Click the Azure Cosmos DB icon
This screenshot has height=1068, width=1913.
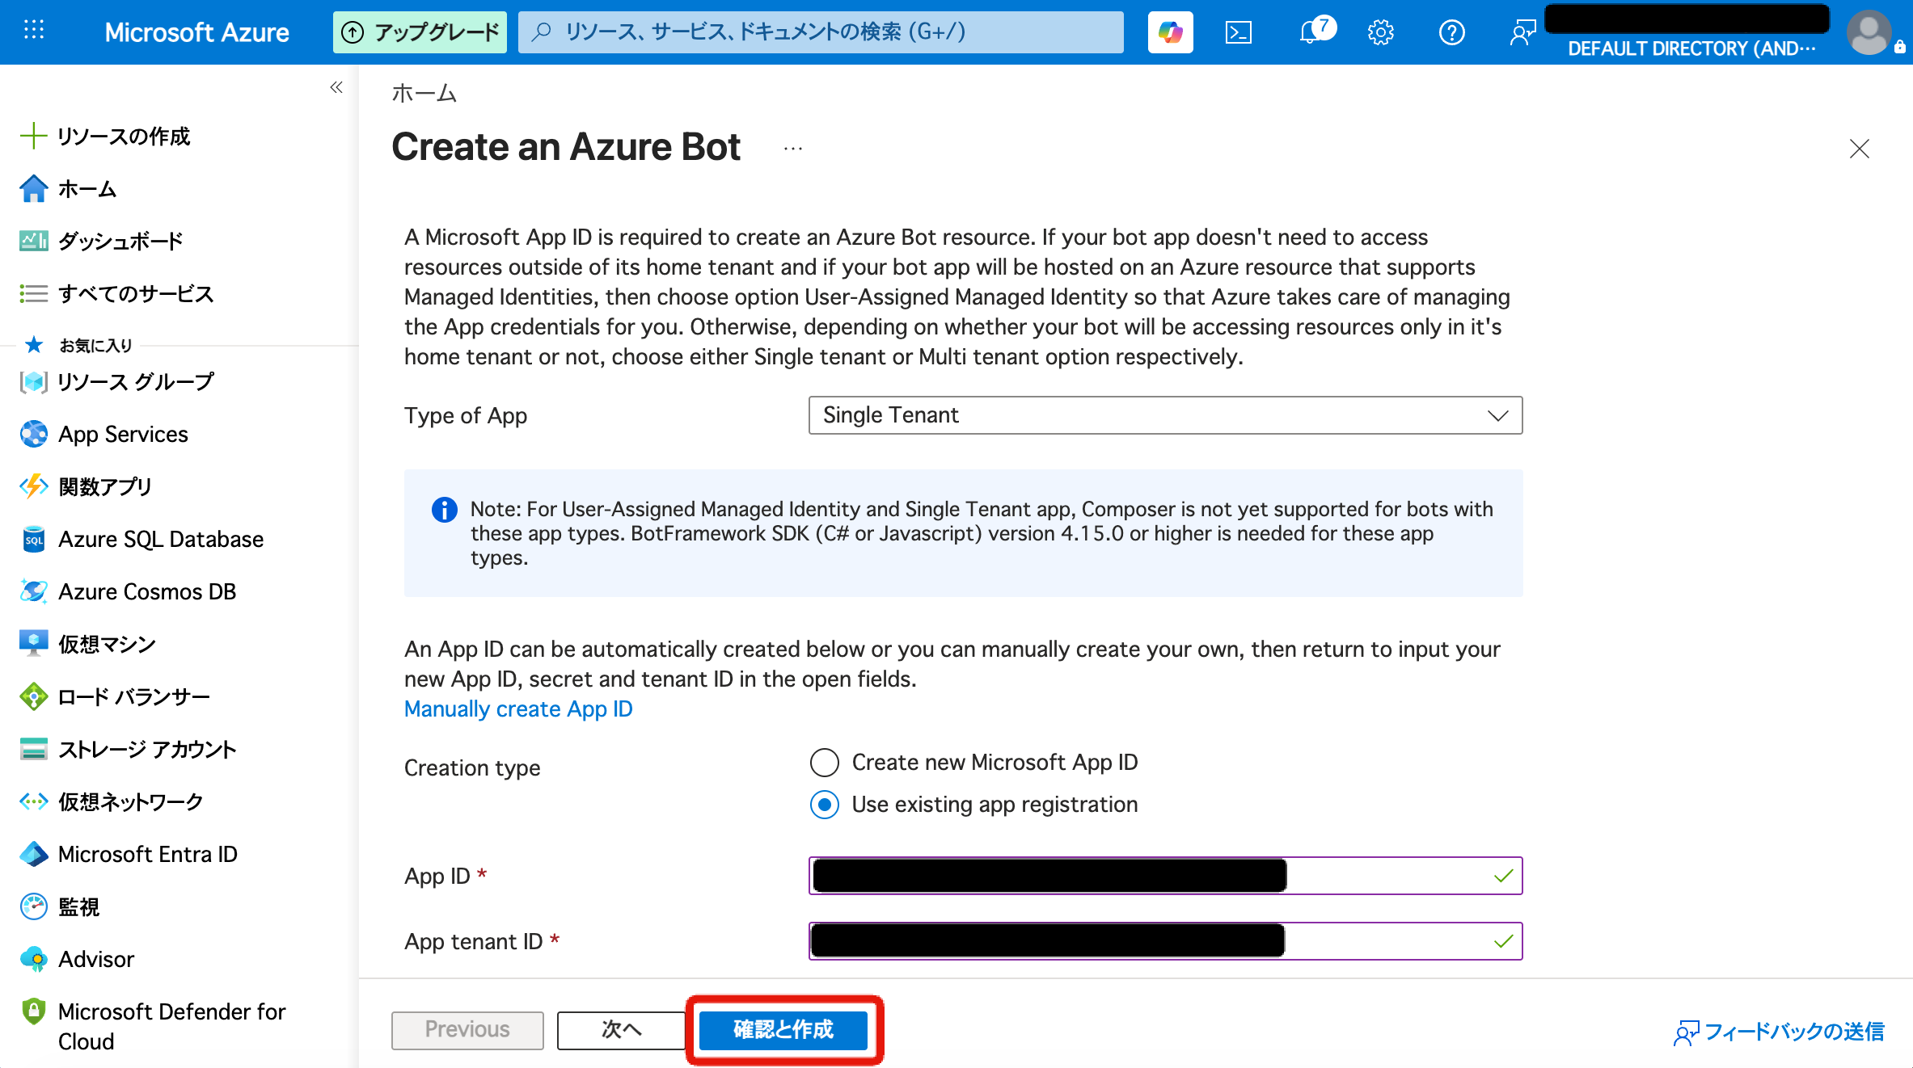(x=33, y=591)
